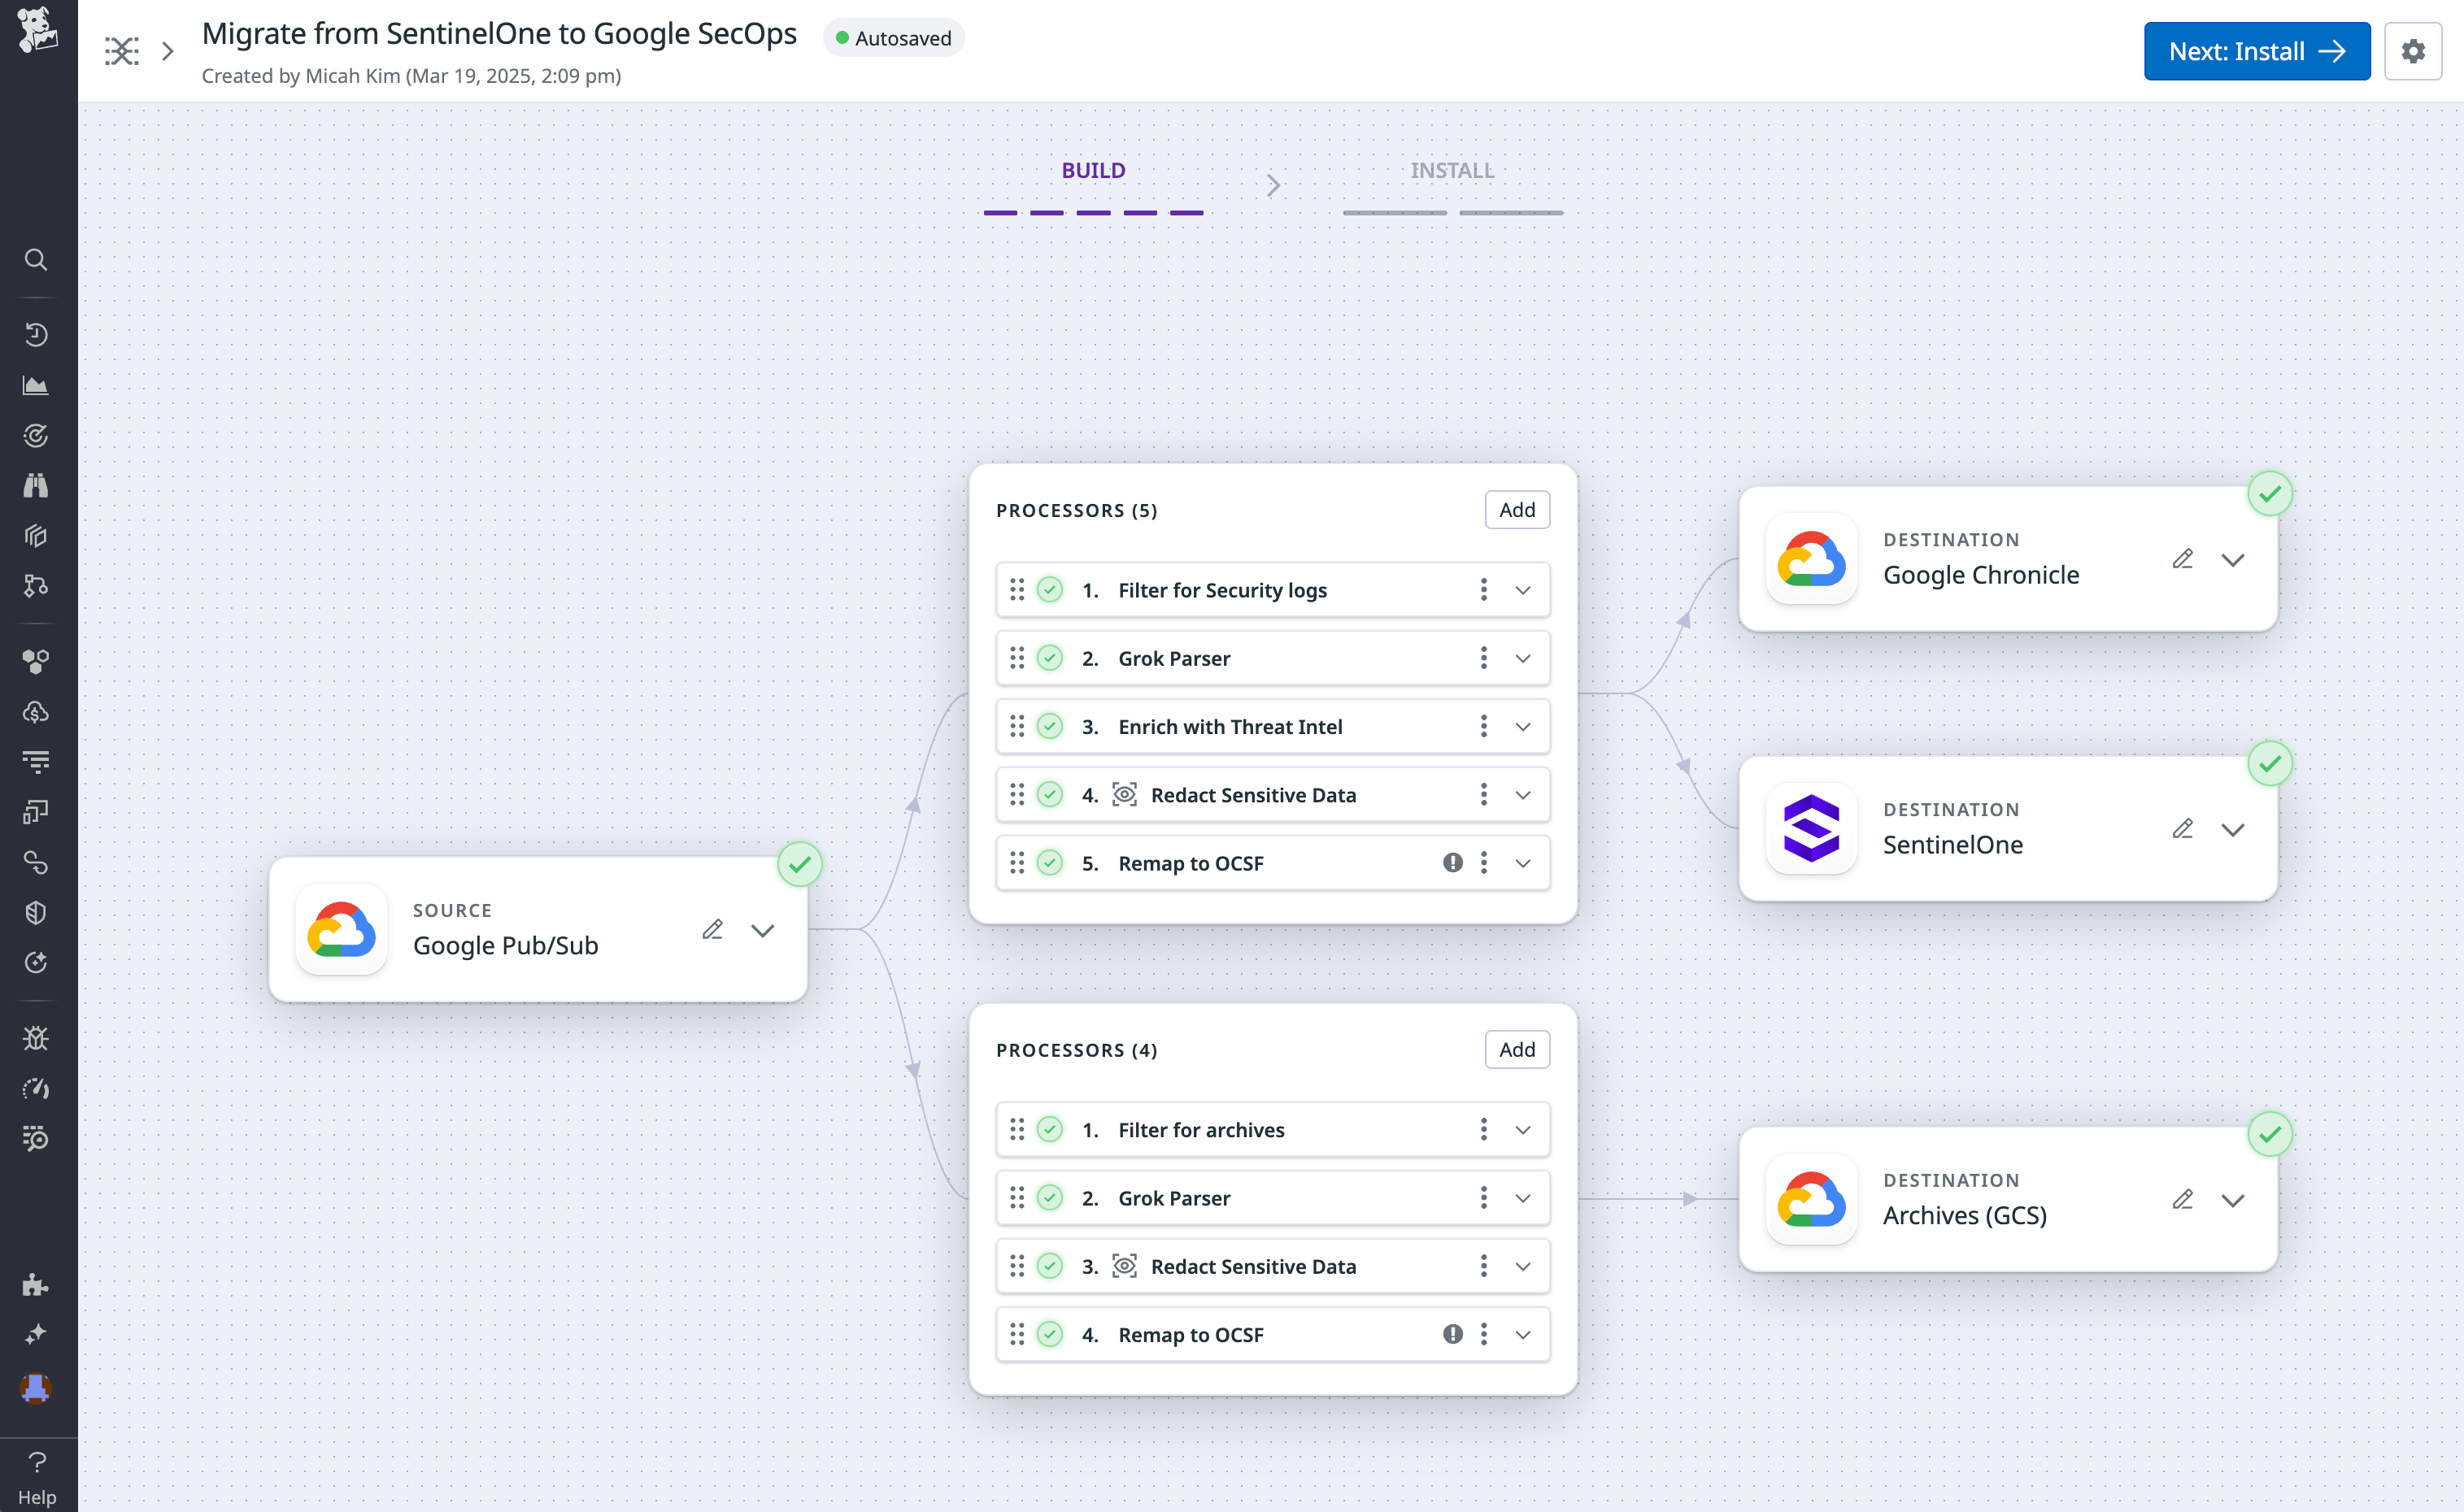This screenshot has width=2464, height=1512.
Task: Expand the SentinelOne destination card
Action: 2234,828
